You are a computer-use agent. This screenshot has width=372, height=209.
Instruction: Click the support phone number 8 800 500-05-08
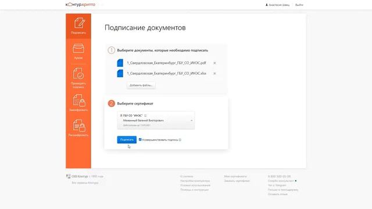coord(279,176)
